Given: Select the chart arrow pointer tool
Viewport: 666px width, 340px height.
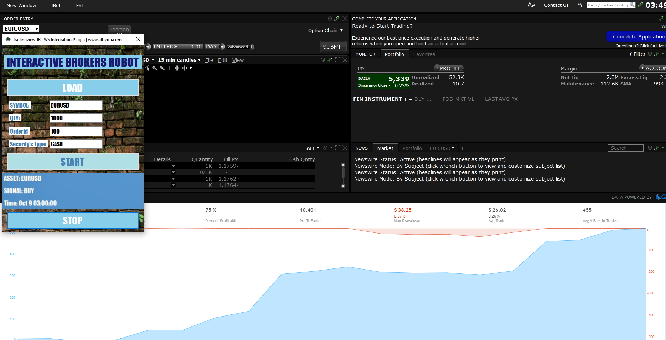Looking at the screenshot, I should point(147,68).
